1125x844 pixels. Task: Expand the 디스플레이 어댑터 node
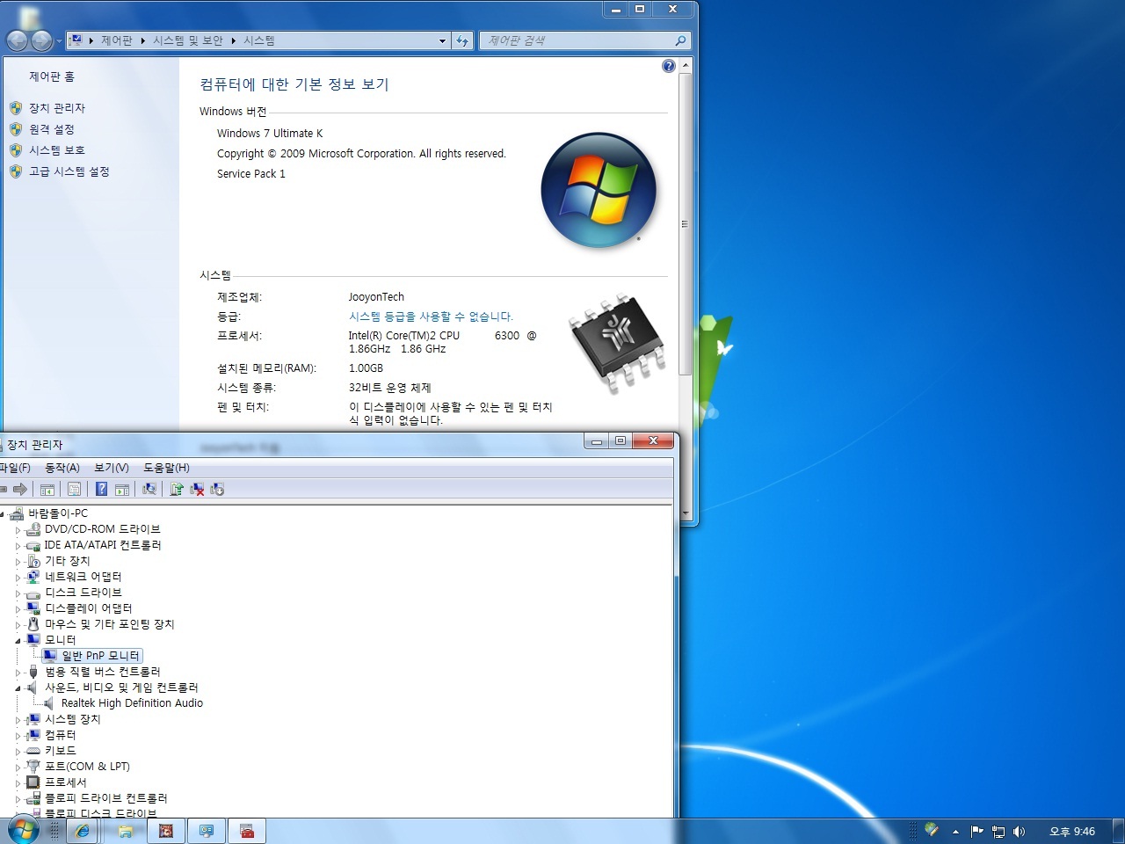[x=18, y=609]
